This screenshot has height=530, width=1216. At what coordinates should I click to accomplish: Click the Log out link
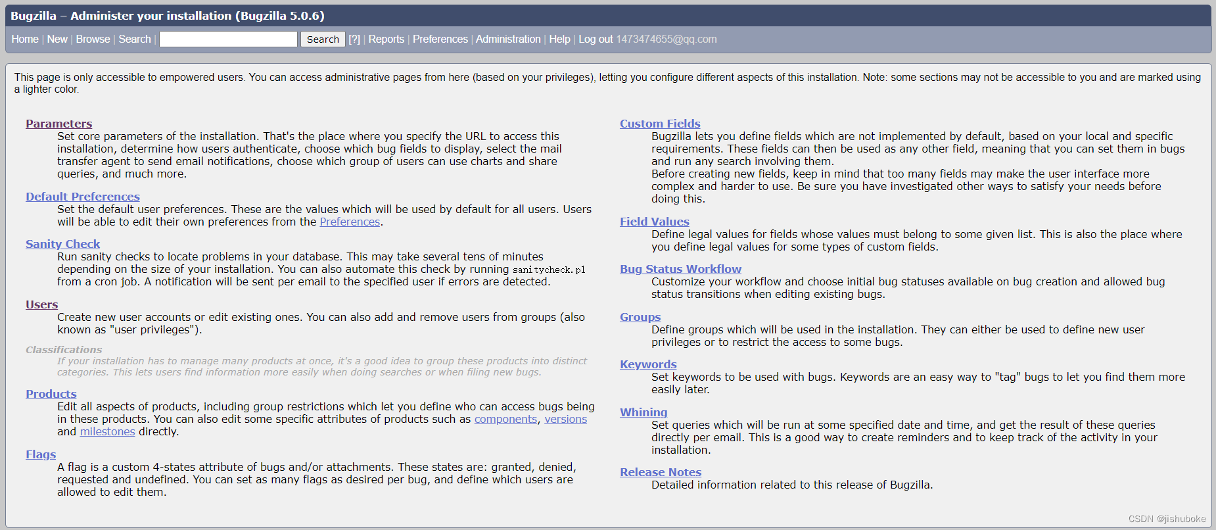click(x=596, y=39)
